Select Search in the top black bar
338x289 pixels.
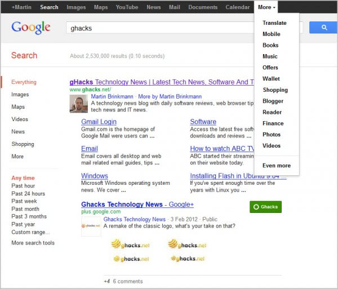pyautogui.click(x=49, y=7)
